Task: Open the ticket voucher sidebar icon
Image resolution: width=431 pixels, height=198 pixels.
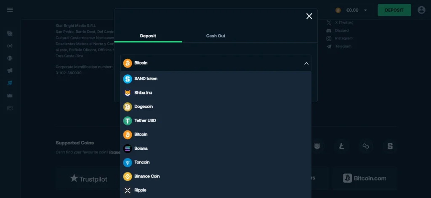Action: coord(10,108)
